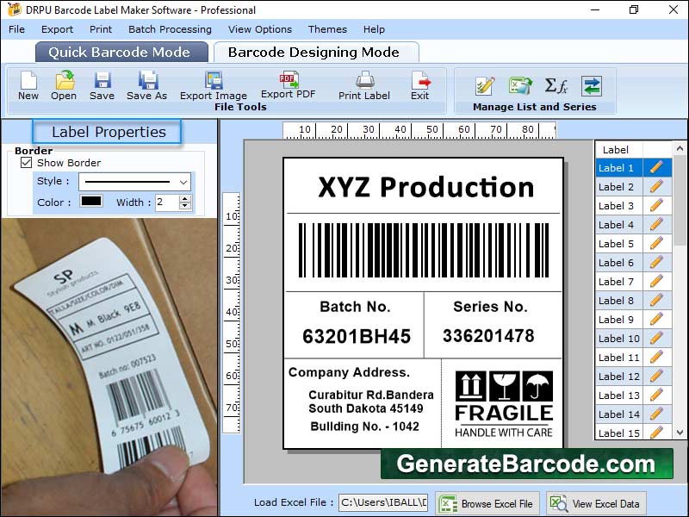Switch to Barcode Designing Mode tab
The image size is (689, 517).
coord(313,52)
